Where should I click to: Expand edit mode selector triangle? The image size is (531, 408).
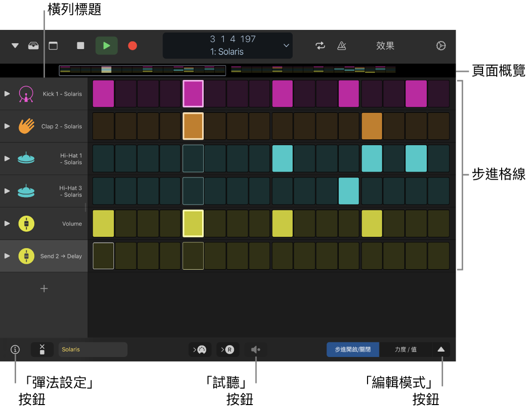coord(441,349)
